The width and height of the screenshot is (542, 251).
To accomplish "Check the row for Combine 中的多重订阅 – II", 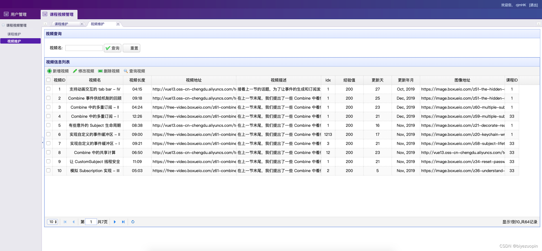I will coord(48,107).
